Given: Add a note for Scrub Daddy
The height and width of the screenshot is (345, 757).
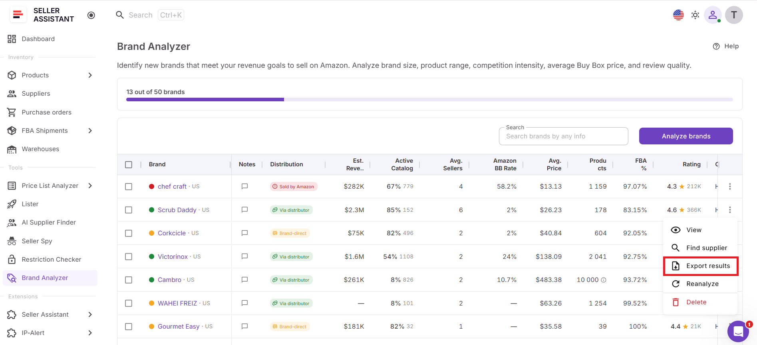Looking at the screenshot, I should pyautogui.click(x=245, y=210).
